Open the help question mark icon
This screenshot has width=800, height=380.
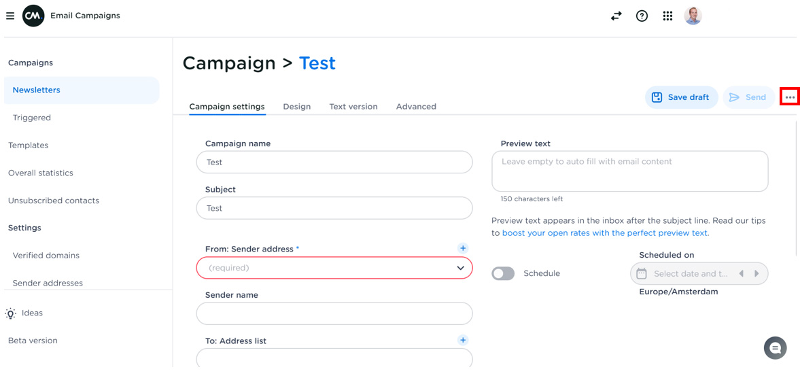(x=642, y=16)
